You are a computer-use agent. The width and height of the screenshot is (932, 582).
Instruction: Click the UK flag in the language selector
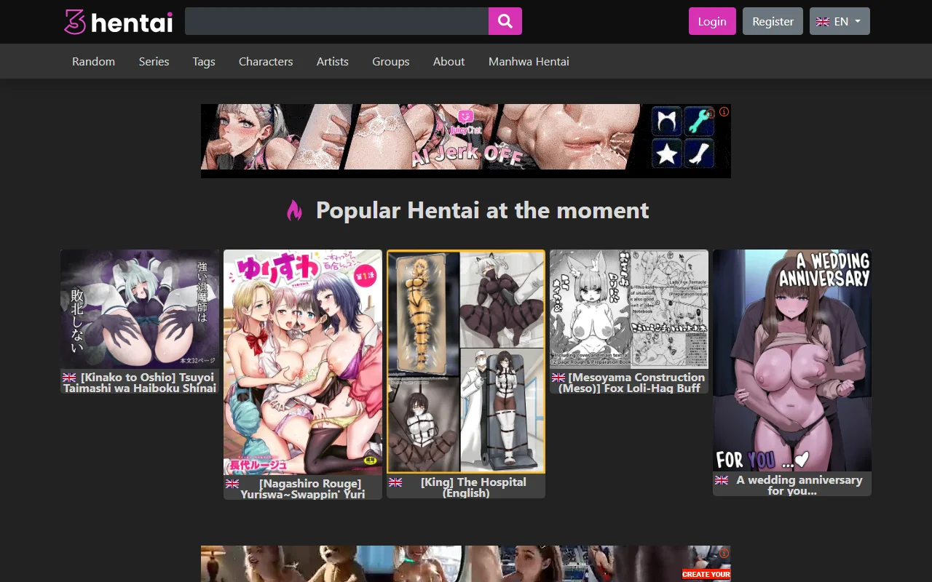[x=824, y=21]
